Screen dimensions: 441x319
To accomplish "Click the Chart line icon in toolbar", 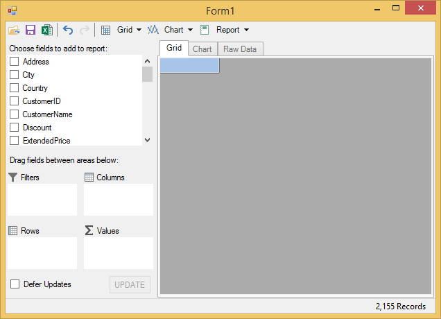I will point(153,30).
